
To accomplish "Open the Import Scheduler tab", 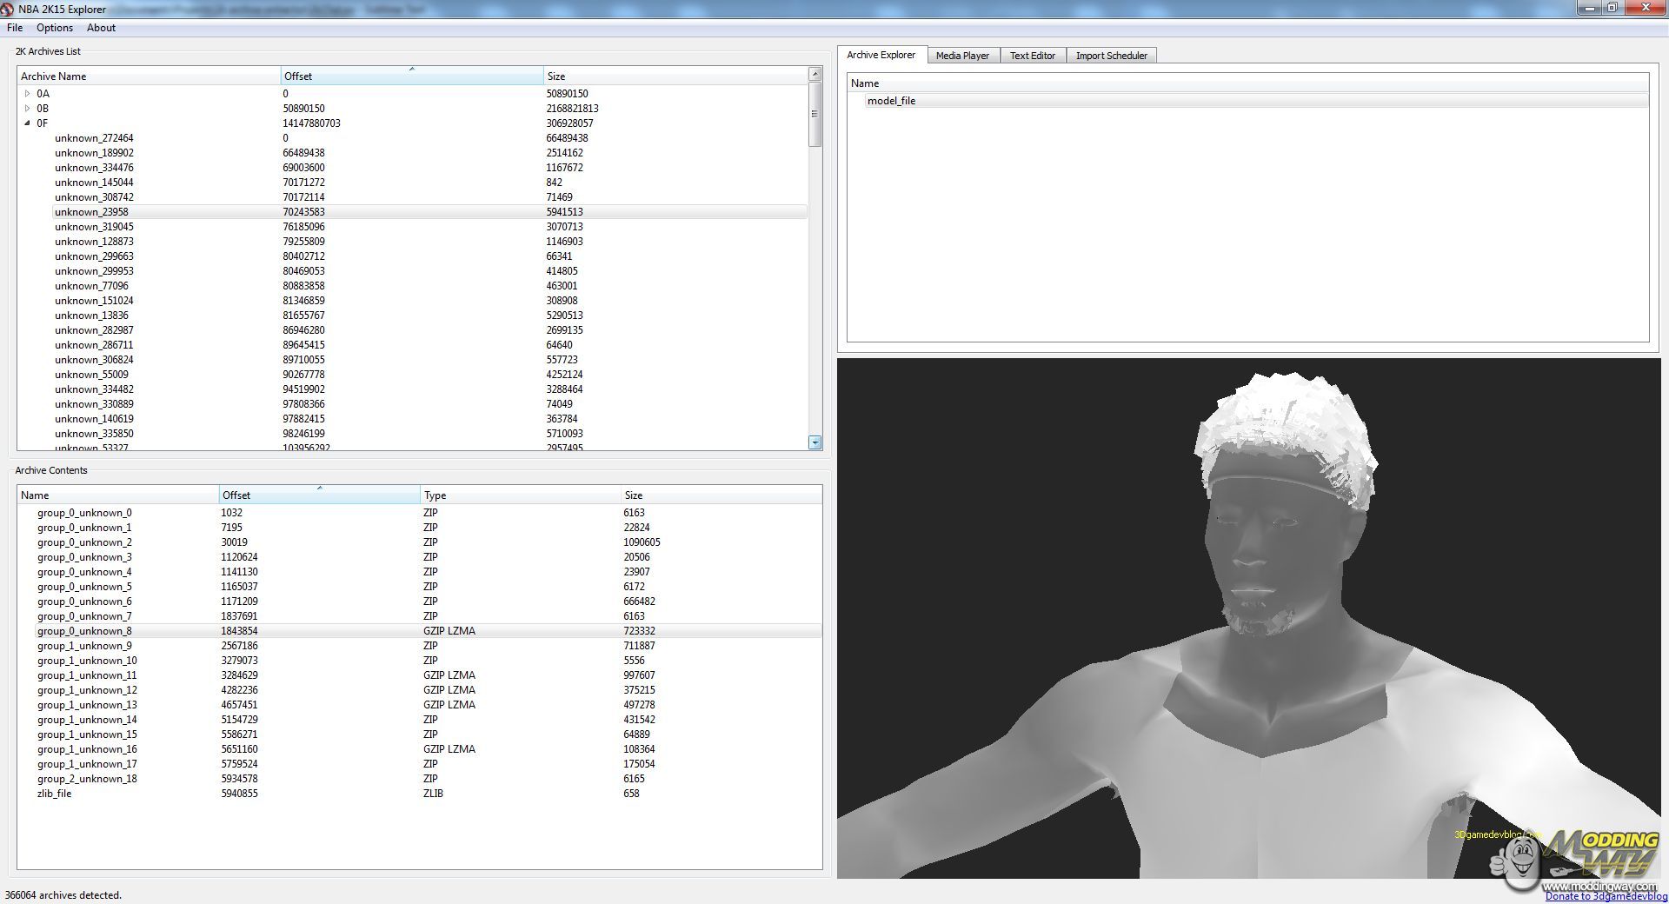I will [x=1111, y=56].
